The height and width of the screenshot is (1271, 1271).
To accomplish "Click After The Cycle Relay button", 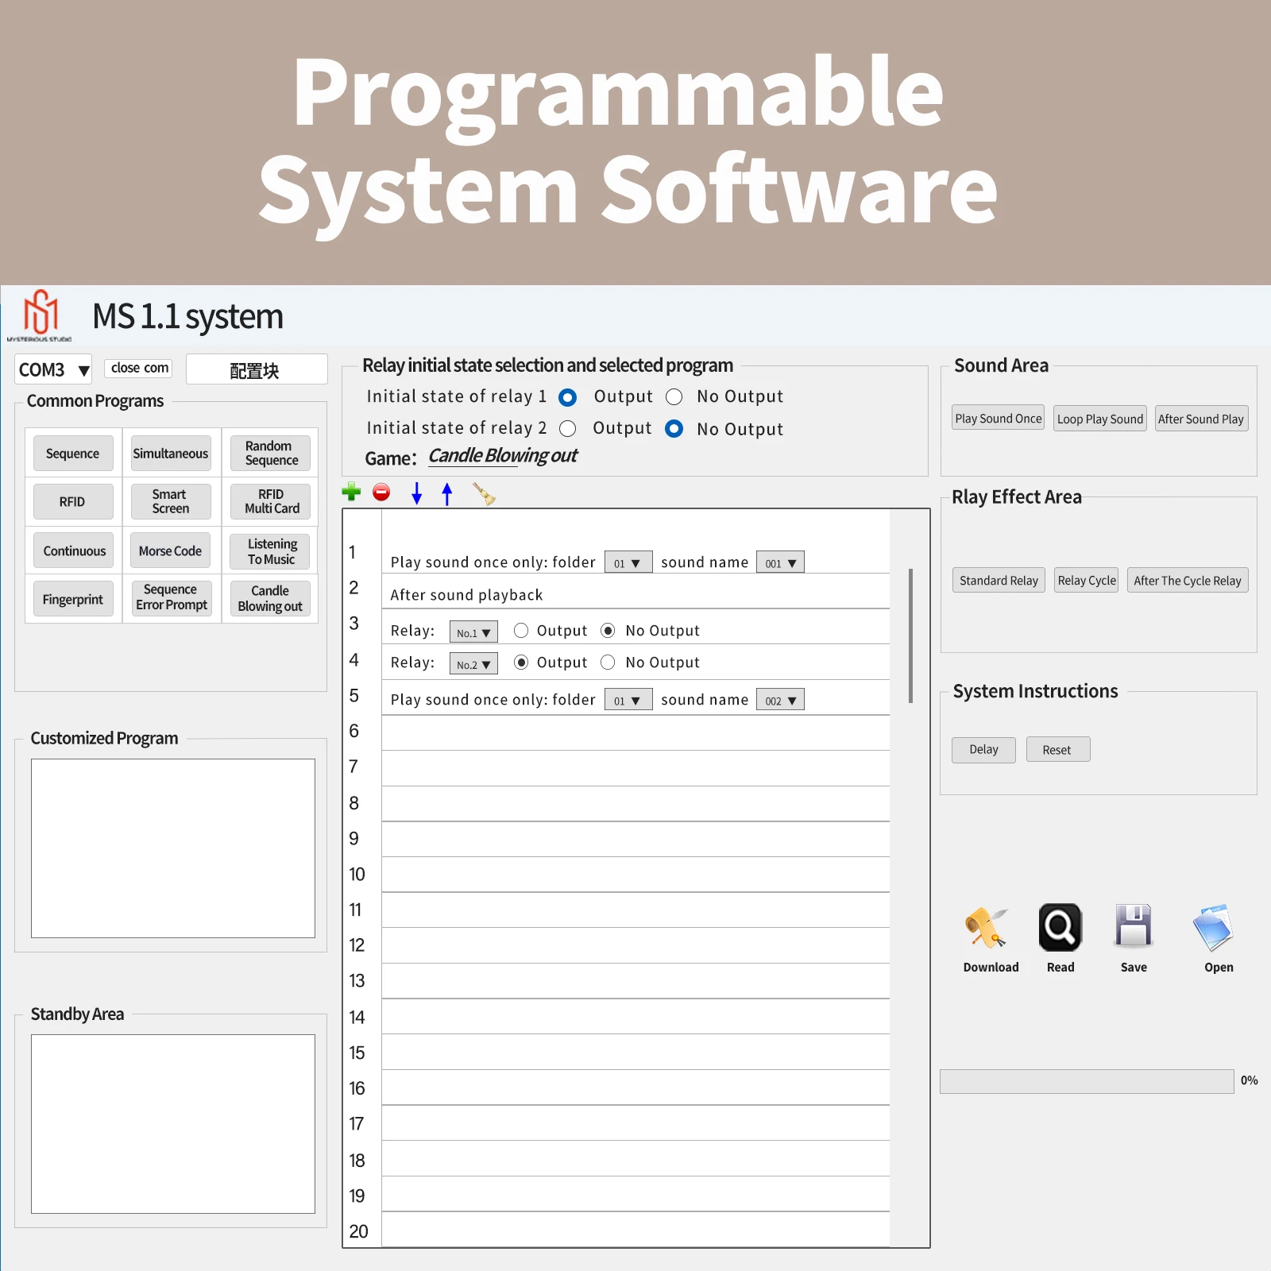I will point(1188,581).
